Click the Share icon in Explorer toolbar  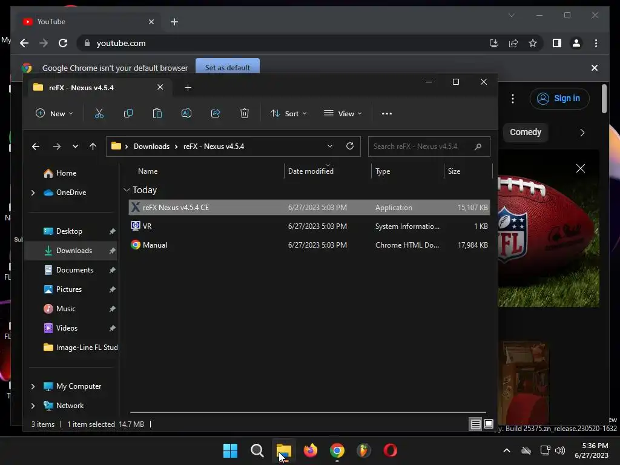[x=216, y=113]
